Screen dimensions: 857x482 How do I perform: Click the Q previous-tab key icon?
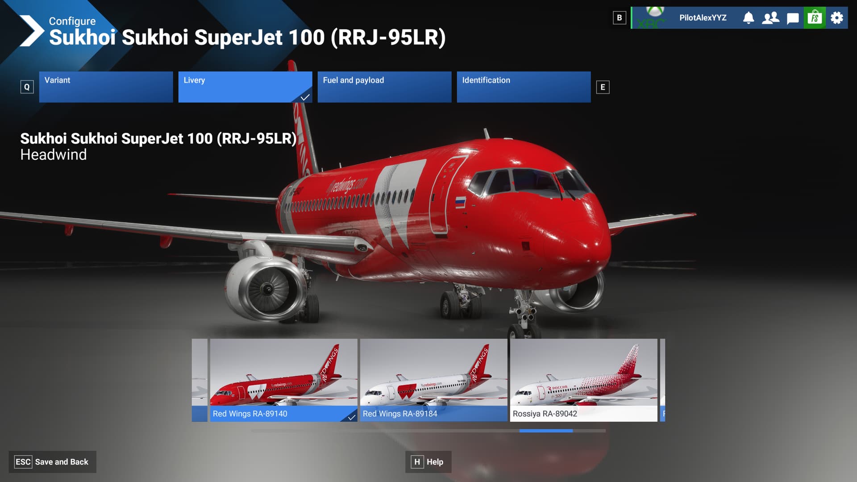tap(27, 87)
